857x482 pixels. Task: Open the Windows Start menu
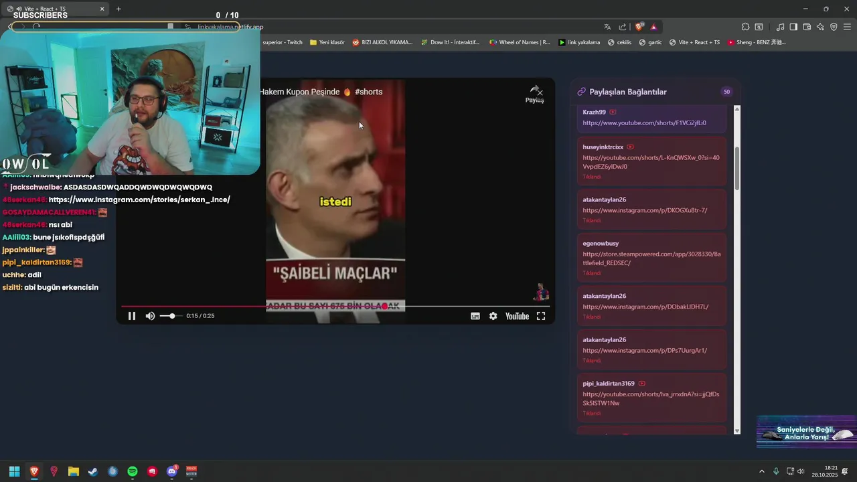14,471
